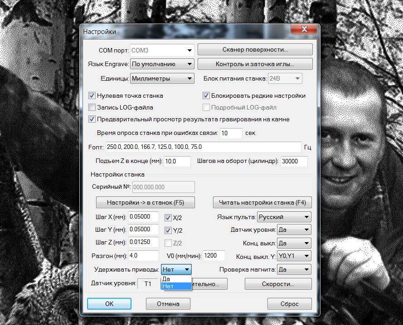
Task: Click Контроль и заточка иглы
Action: tap(255, 64)
